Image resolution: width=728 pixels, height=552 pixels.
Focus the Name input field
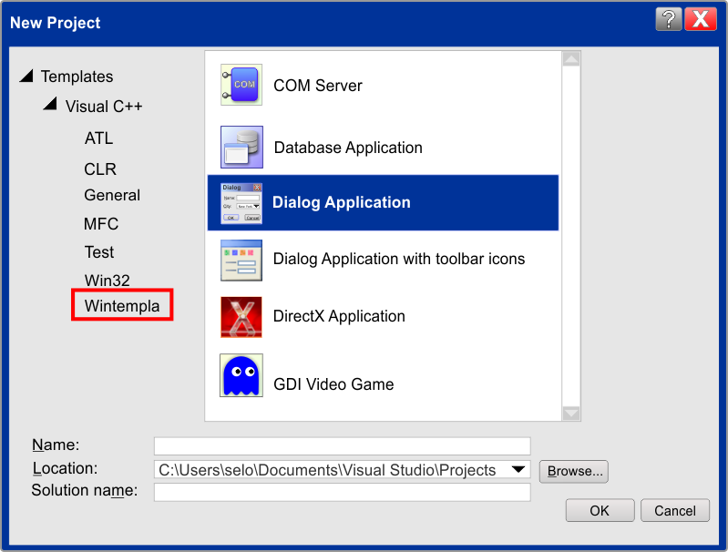(343, 445)
